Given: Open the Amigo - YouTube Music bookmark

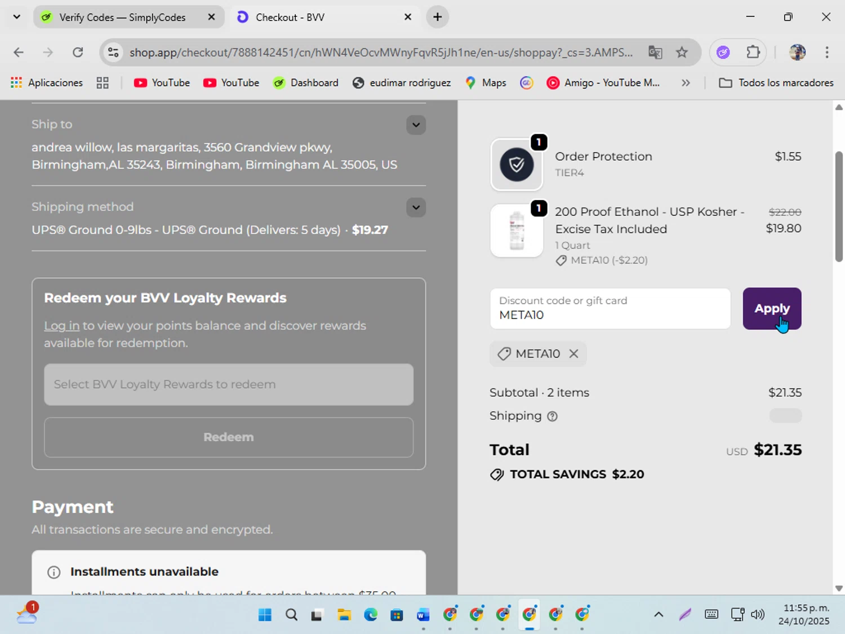Looking at the screenshot, I should pyautogui.click(x=603, y=83).
